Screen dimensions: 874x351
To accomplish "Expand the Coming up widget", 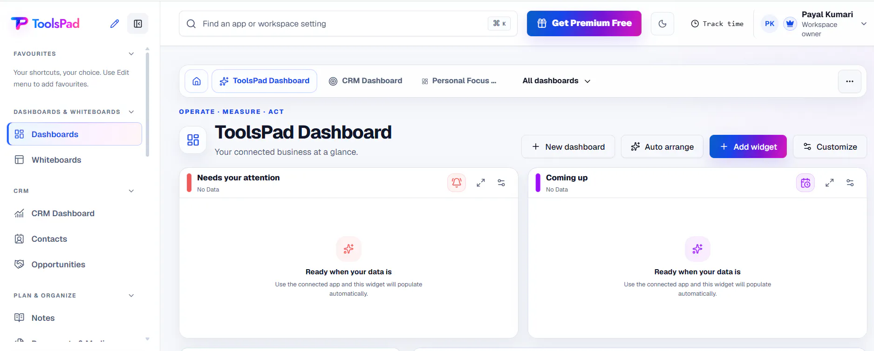I will click(830, 183).
